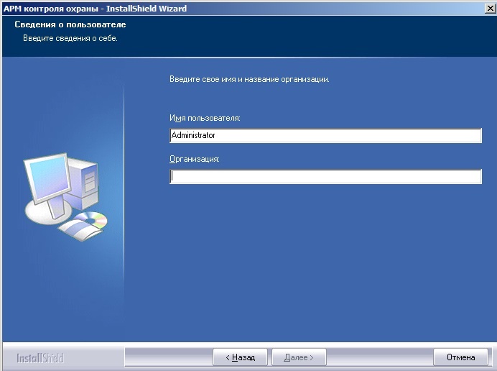
Task: Click the АРМ контроля охраны title bar text
Action: [95, 9]
